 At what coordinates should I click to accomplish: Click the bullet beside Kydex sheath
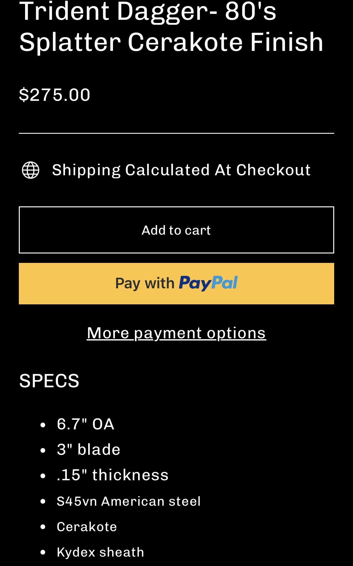(43, 552)
